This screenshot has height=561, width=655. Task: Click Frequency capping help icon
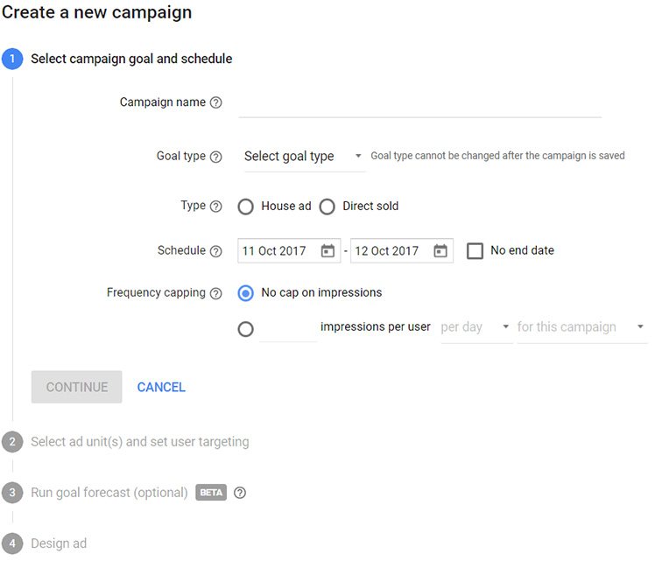(215, 293)
